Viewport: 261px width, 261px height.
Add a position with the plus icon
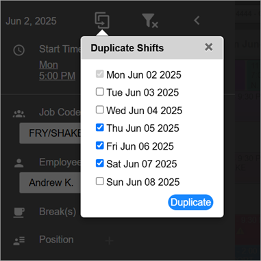tap(110, 241)
